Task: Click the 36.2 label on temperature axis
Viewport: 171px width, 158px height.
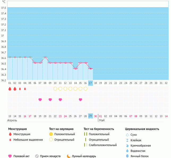Action: point(3,80)
